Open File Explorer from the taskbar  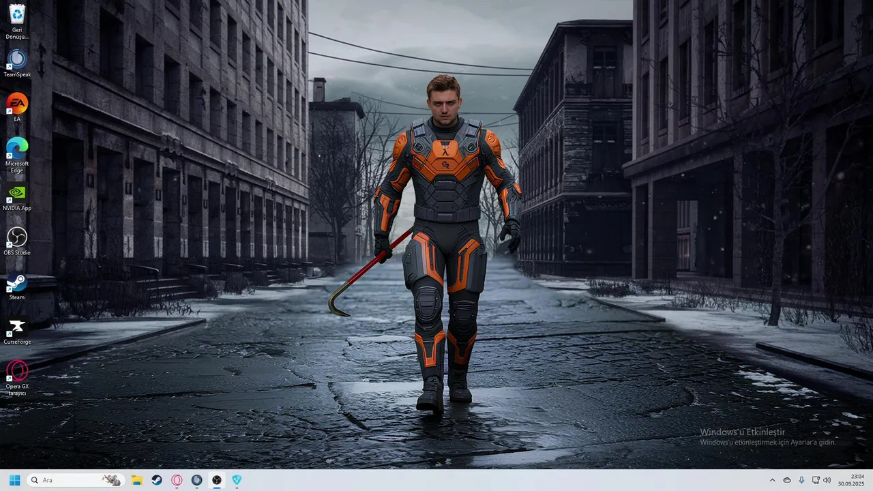pyautogui.click(x=136, y=480)
